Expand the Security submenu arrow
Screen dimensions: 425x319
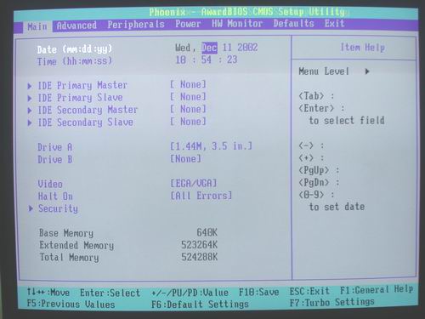pos(31,208)
